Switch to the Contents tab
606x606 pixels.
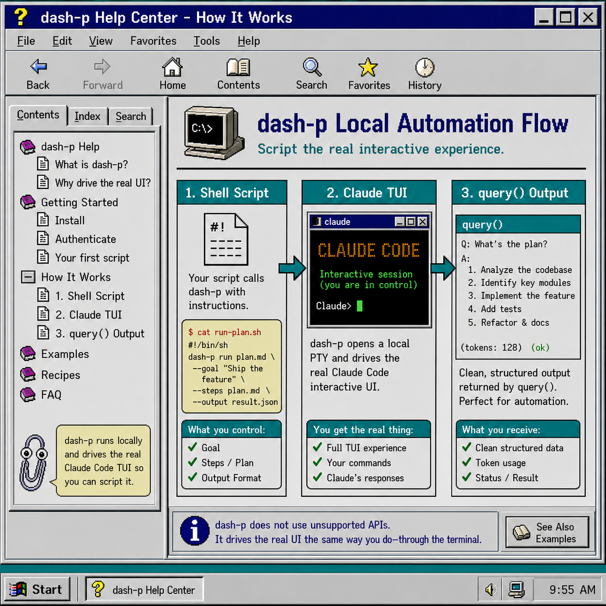[x=38, y=115]
